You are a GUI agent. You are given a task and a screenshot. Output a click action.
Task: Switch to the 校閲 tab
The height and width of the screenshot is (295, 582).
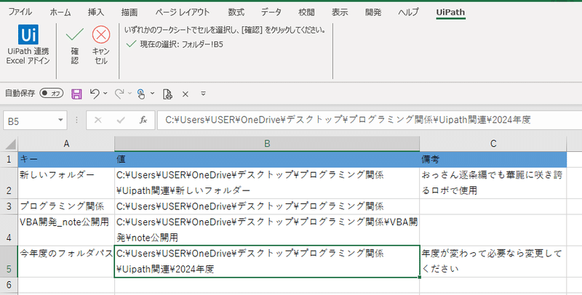pyautogui.click(x=306, y=12)
